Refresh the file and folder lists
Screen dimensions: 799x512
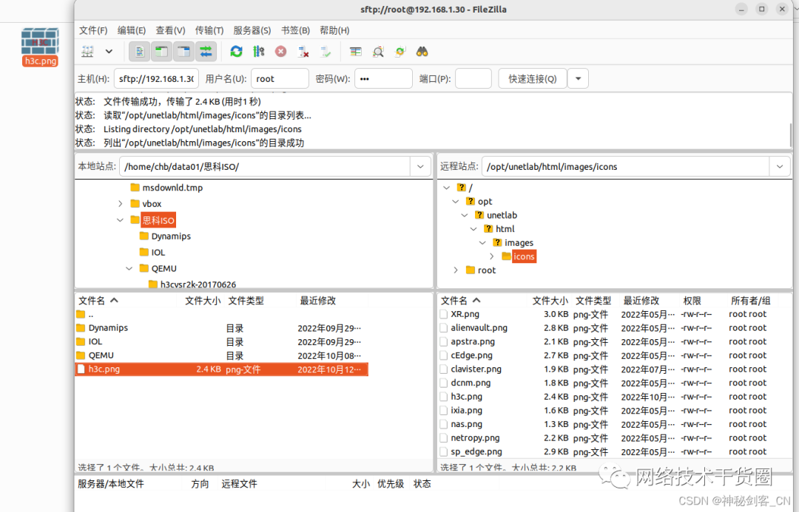pos(236,51)
